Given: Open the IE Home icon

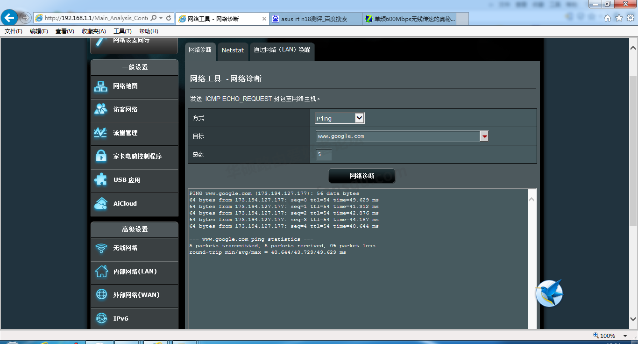Looking at the screenshot, I should [608, 18].
